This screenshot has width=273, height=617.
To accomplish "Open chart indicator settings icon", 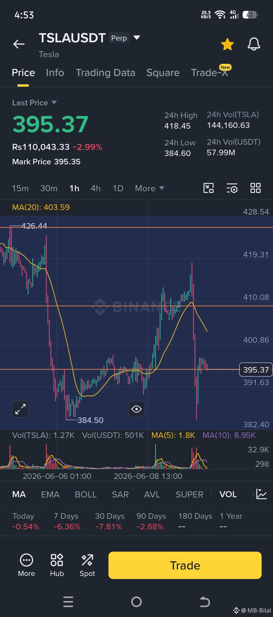I will 232,188.
